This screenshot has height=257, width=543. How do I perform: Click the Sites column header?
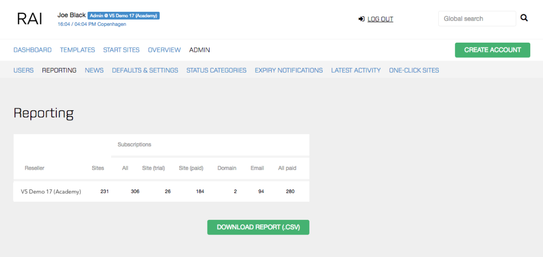click(97, 168)
